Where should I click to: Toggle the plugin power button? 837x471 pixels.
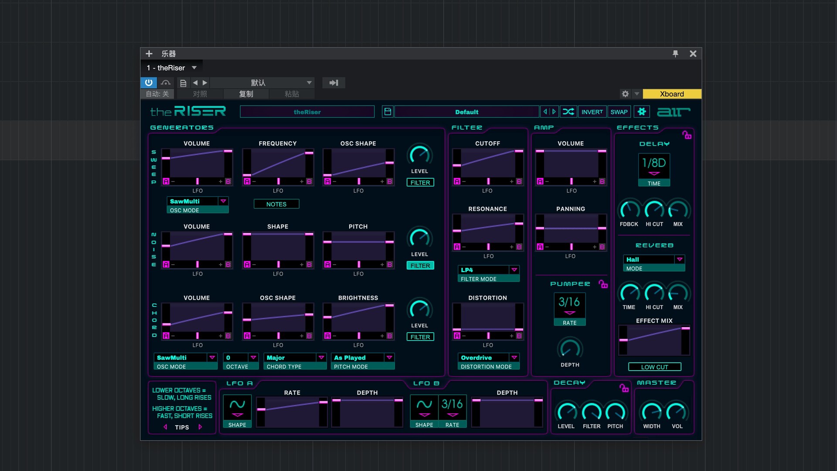[x=149, y=83]
